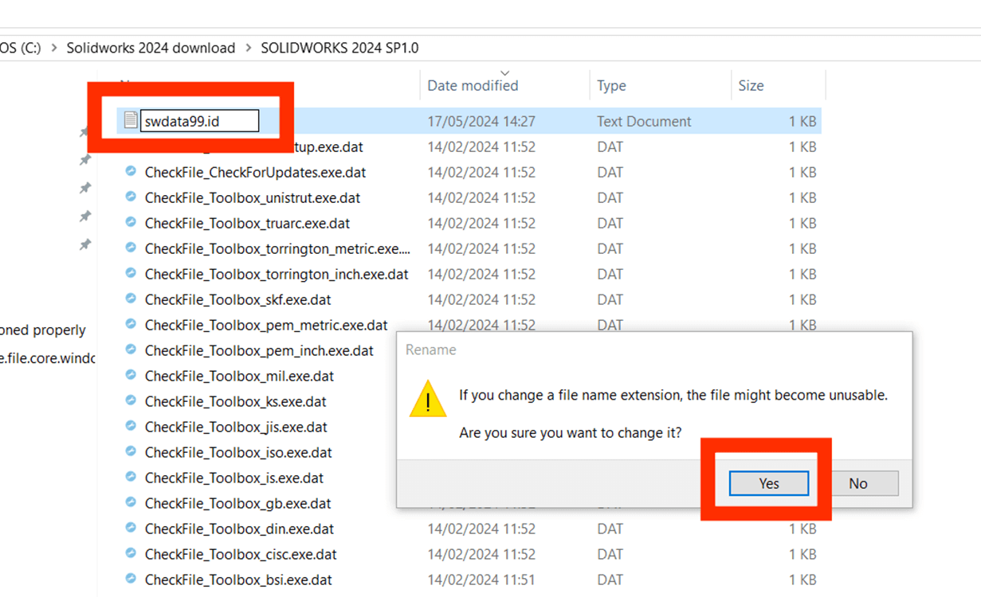Click the SOLIDWORKS 2024 SP1.0 breadcrumb

coord(339,48)
